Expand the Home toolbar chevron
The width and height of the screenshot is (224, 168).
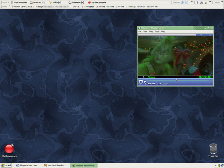9,6
